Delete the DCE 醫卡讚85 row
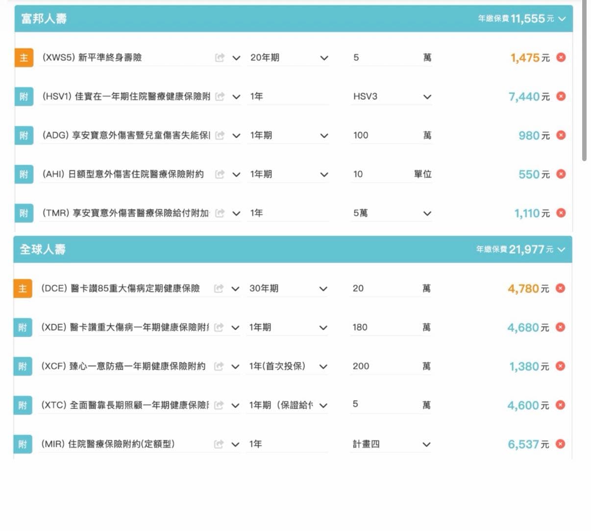Image resolution: width=591 pixels, height=531 pixels. 560,288
